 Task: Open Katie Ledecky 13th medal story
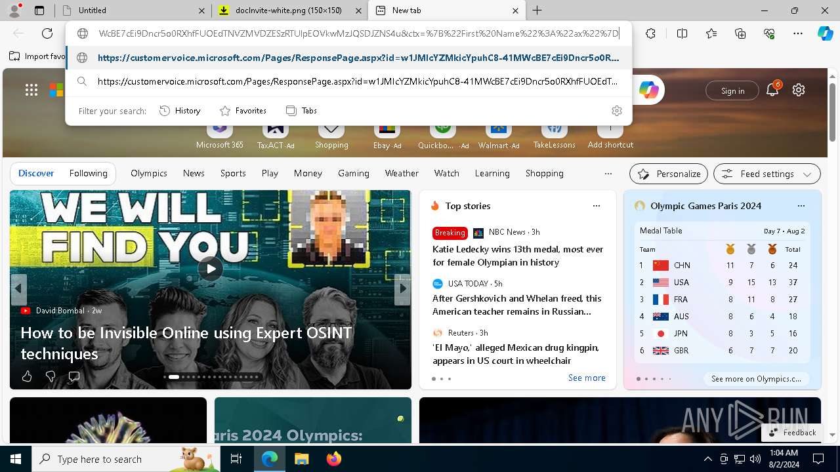click(518, 256)
